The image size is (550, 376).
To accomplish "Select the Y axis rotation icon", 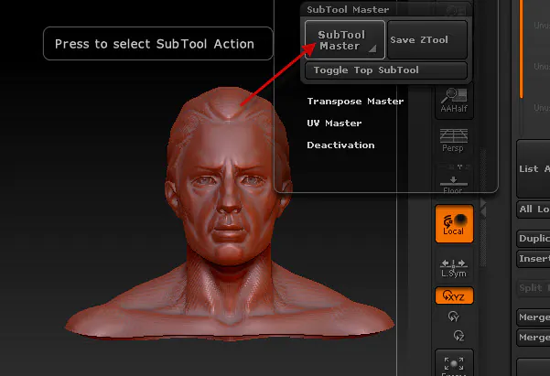I will [x=454, y=317].
